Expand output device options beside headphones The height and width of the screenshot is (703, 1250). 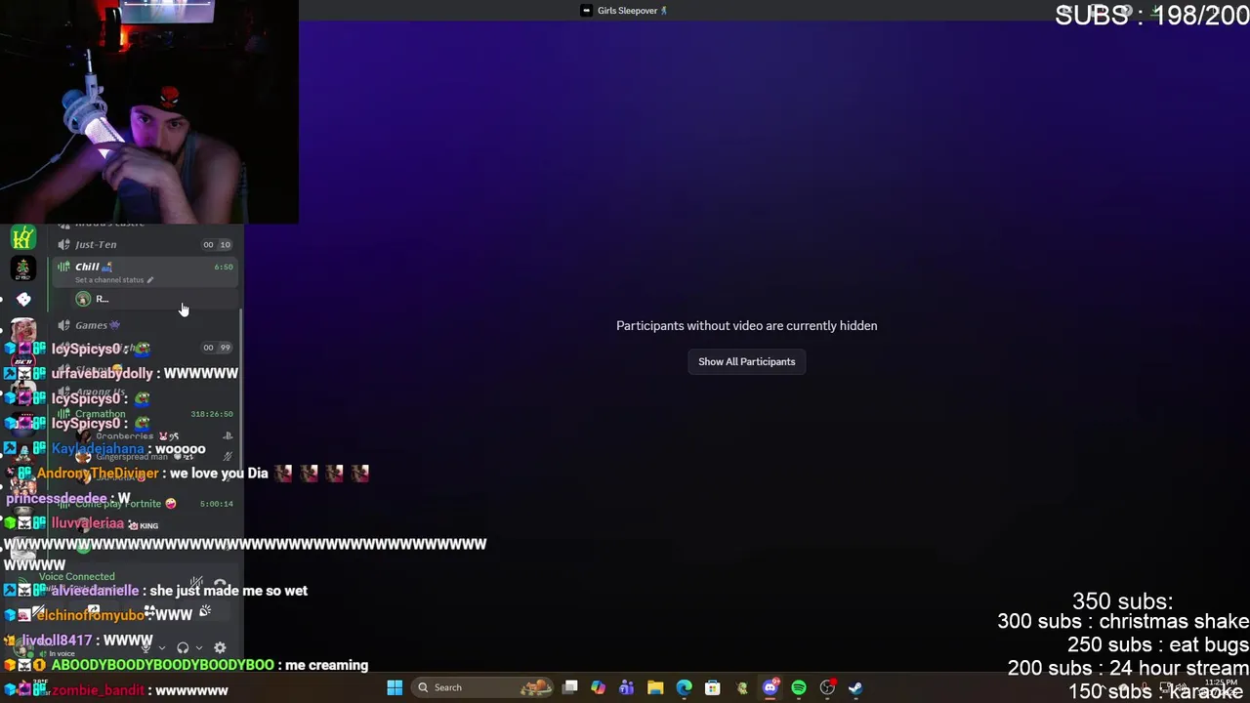[x=199, y=647]
